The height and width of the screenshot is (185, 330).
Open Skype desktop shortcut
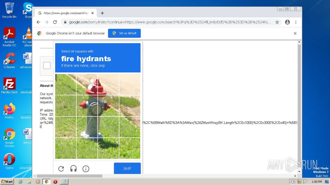[x=28, y=10]
